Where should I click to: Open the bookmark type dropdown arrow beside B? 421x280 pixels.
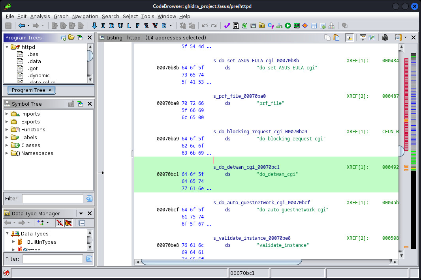tap(171, 26)
